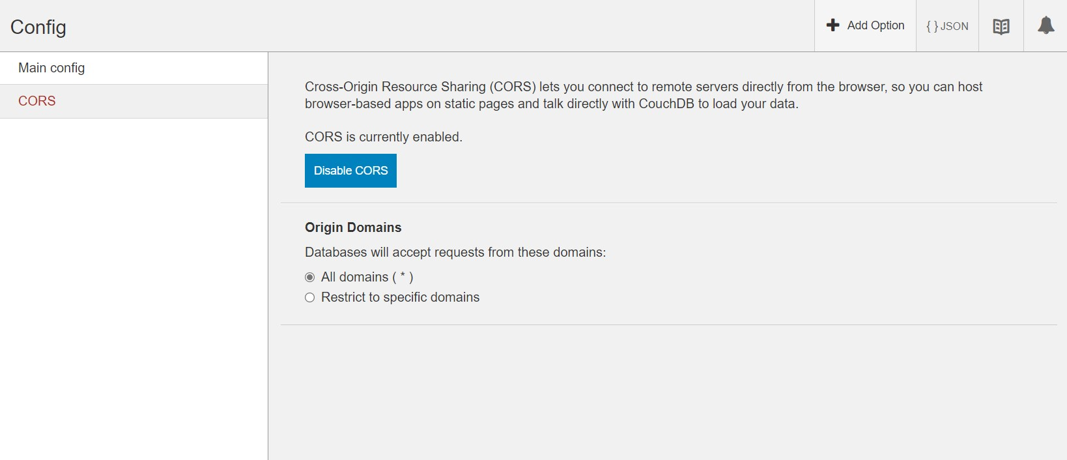Image resolution: width=1067 pixels, height=460 pixels.
Task: Click the 'Restrict to specific domains' label
Action: point(400,298)
